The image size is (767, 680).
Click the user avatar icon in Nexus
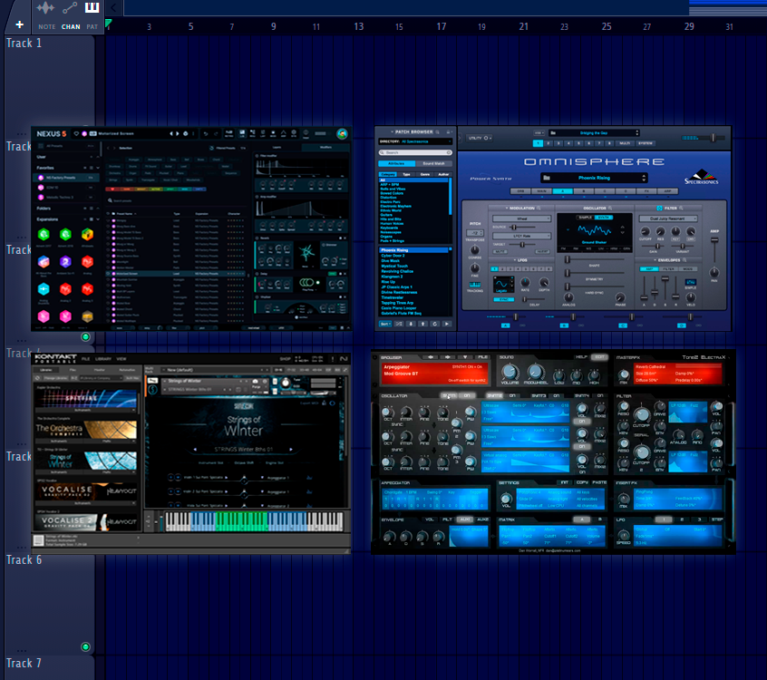point(342,133)
